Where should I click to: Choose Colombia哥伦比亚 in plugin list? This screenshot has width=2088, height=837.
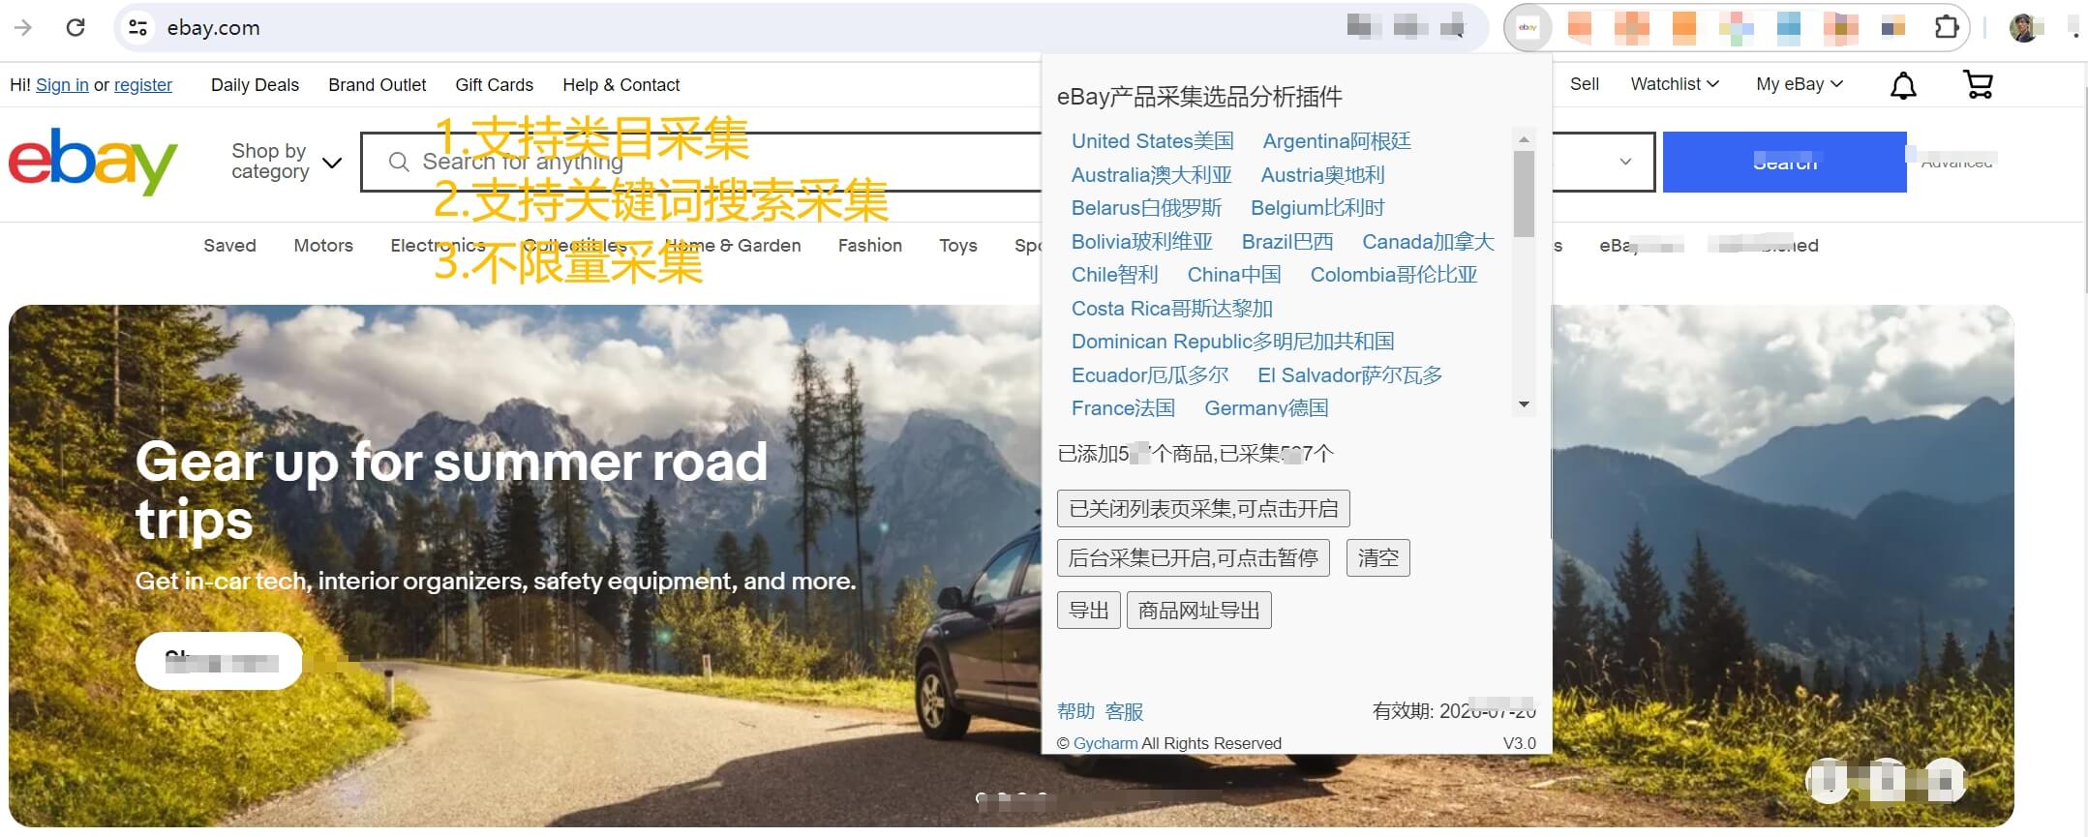point(1393,275)
